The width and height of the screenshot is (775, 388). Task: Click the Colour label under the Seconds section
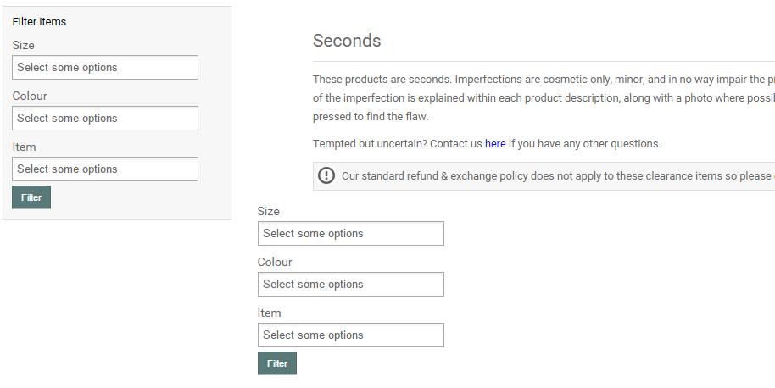(275, 263)
